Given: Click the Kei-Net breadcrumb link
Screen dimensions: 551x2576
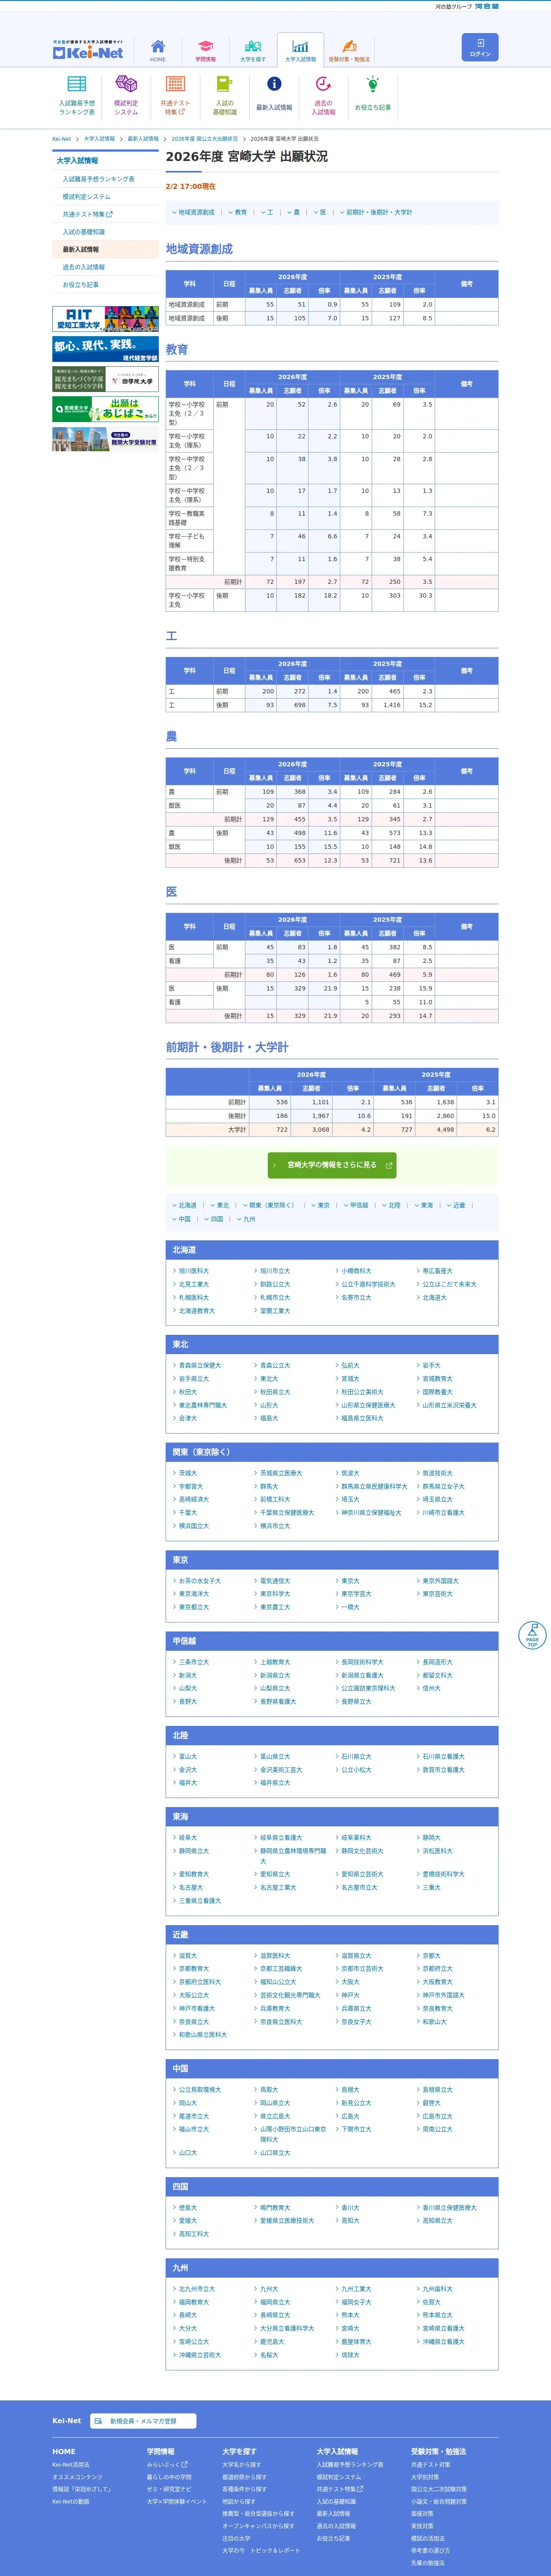Looking at the screenshot, I should pos(62,139).
